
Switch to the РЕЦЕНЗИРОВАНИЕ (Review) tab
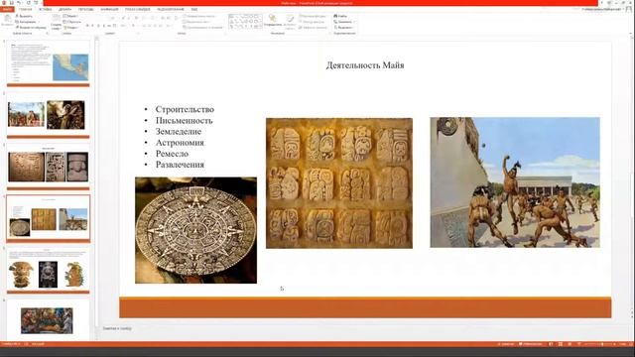click(x=171, y=9)
